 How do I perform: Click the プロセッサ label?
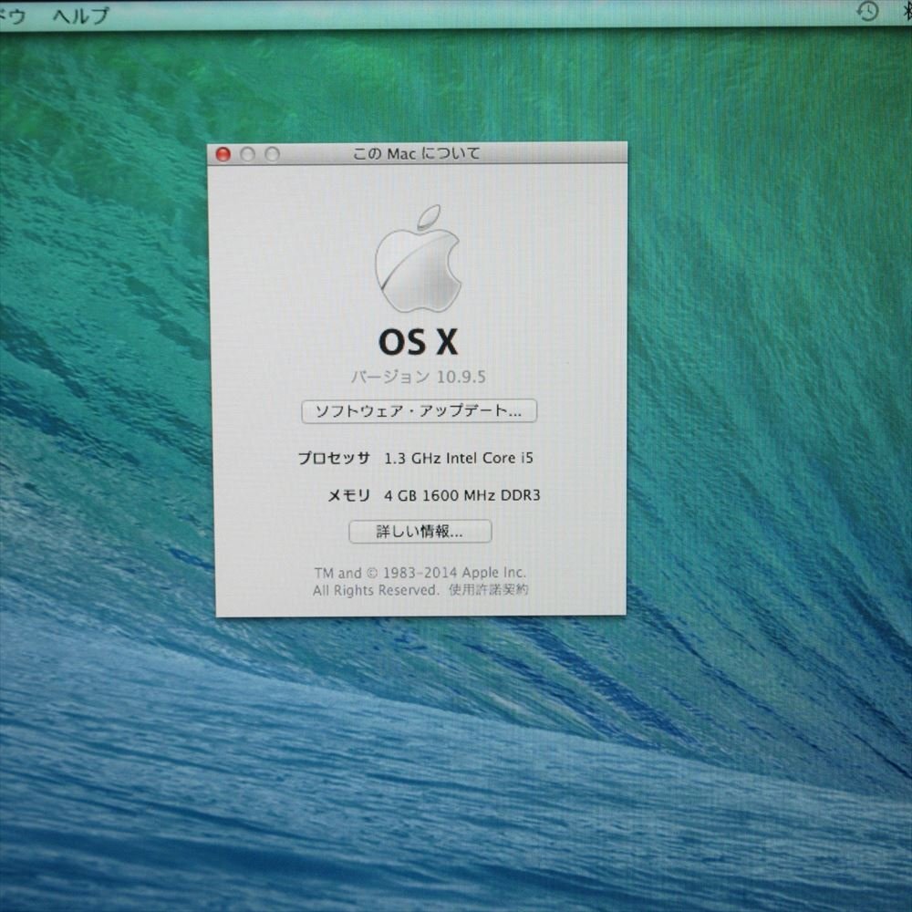(x=334, y=458)
